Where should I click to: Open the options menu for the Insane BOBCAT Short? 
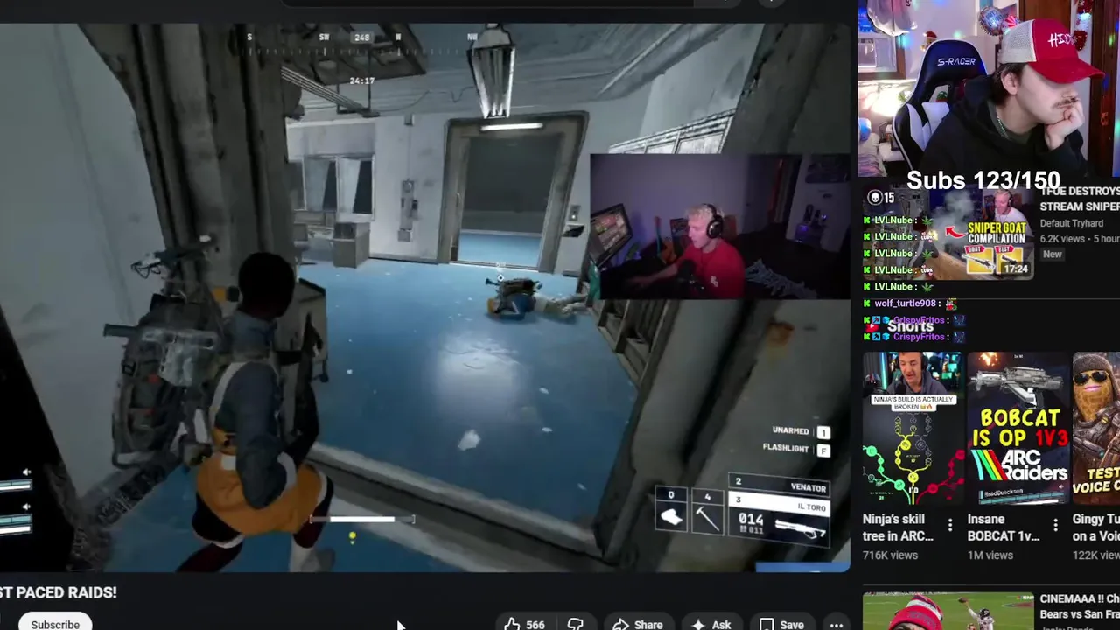pyautogui.click(x=1055, y=525)
